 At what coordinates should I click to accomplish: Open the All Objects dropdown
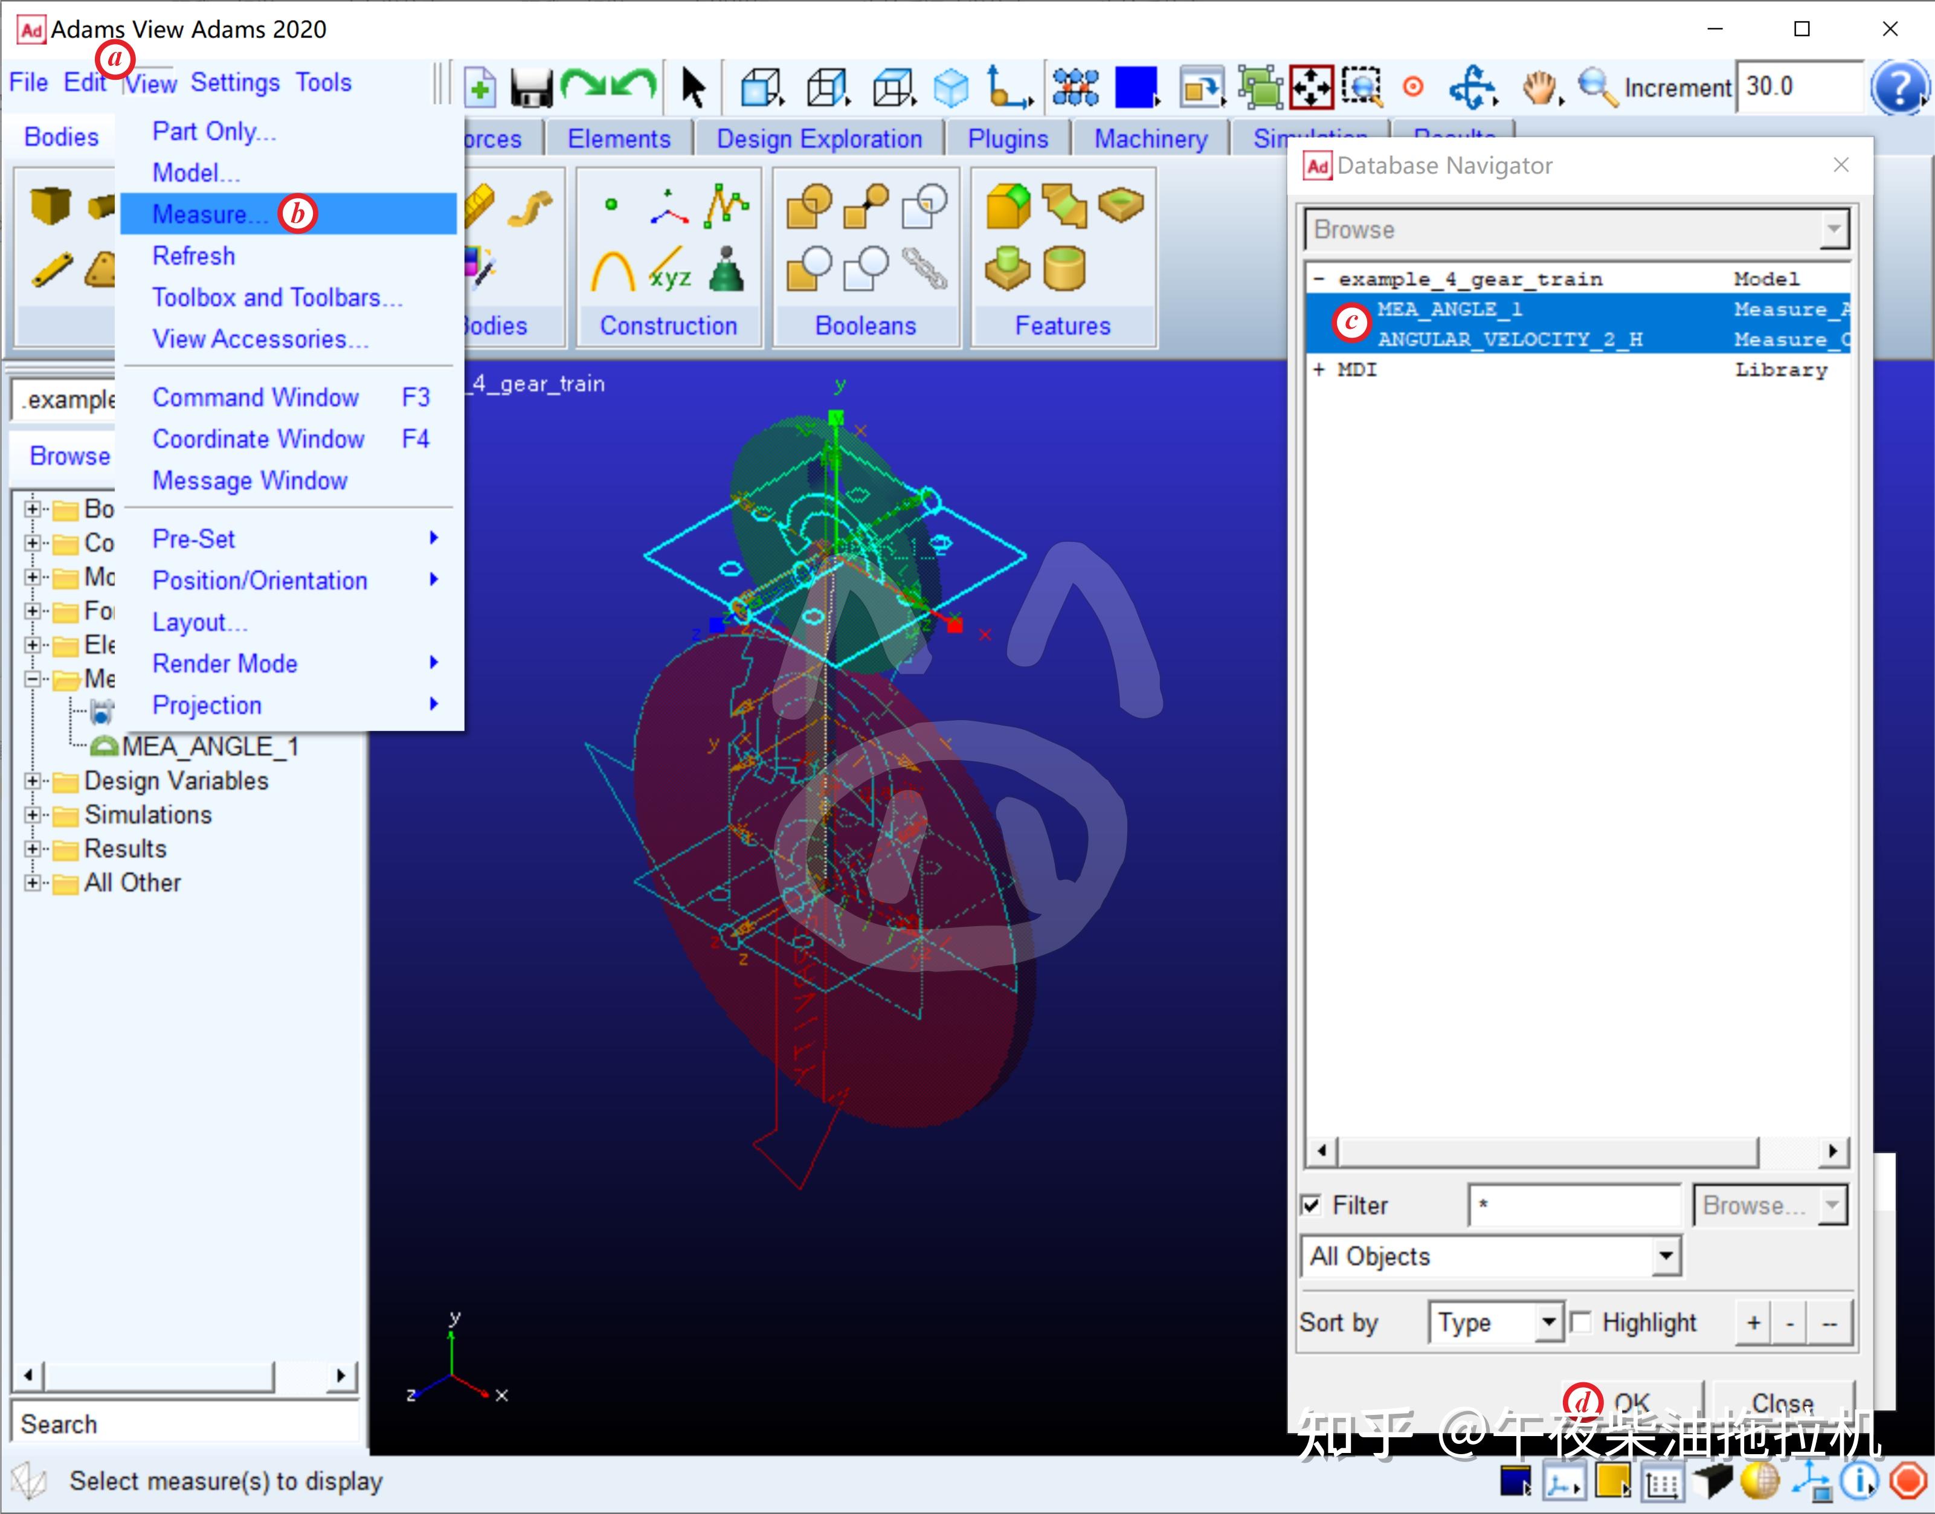click(x=1666, y=1256)
